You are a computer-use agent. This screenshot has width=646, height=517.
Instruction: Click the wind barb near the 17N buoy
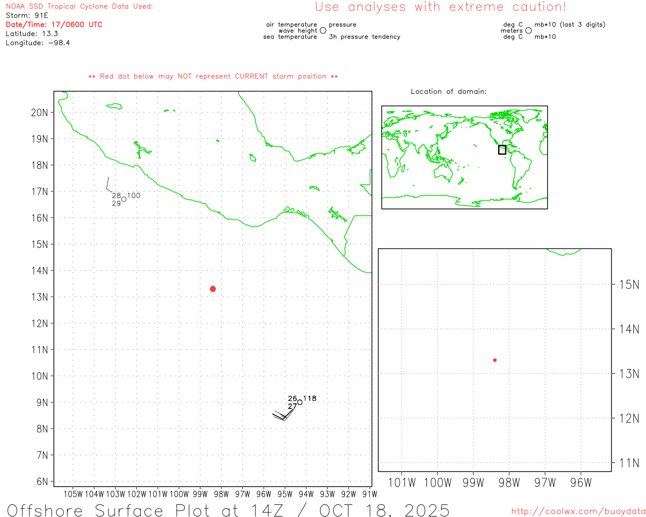pyautogui.click(x=110, y=185)
